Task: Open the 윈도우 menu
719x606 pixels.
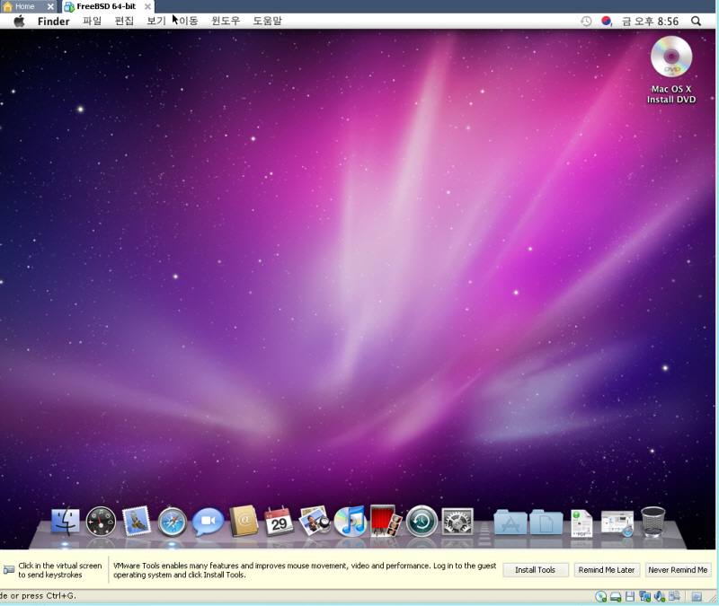Action: point(226,21)
